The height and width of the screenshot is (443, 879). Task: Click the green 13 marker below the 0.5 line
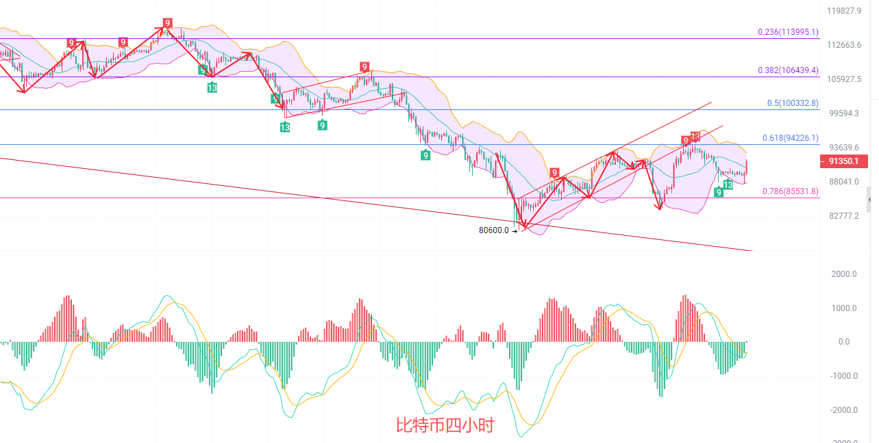pos(284,127)
